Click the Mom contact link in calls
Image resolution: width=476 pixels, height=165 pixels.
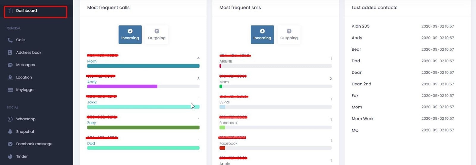pyautogui.click(x=92, y=61)
